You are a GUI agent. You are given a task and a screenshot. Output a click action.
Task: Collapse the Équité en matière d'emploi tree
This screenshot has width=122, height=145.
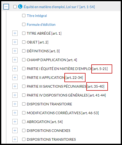(x=6, y=7)
